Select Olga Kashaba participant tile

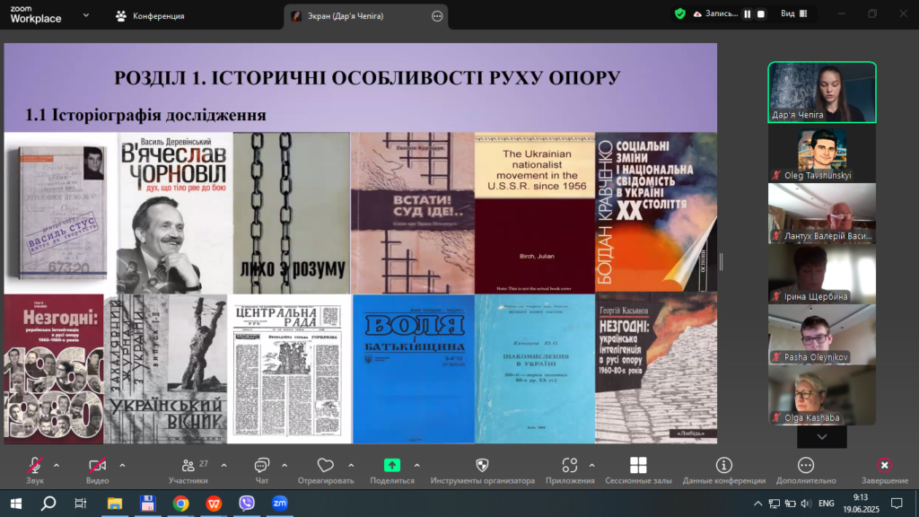[x=822, y=395]
